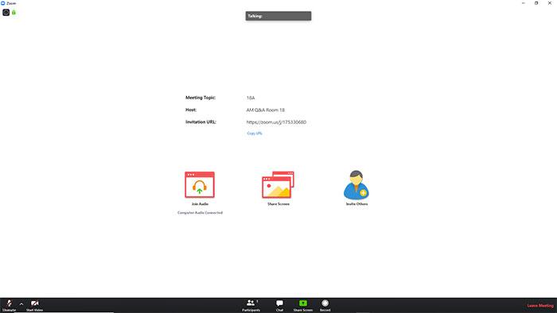Click the host name AM Q&A Room 18
The height and width of the screenshot is (313, 557).
(265, 110)
